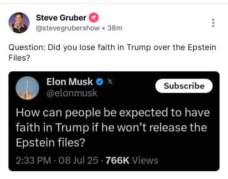This screenshot has width=228, height=179.
Task: Click the 08 Jul 25 tweet date
Action: point(78,160)
